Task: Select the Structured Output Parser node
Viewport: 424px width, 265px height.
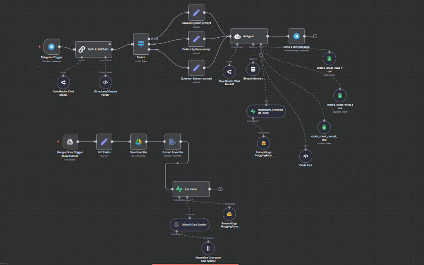Action: (x=106, y=82)
